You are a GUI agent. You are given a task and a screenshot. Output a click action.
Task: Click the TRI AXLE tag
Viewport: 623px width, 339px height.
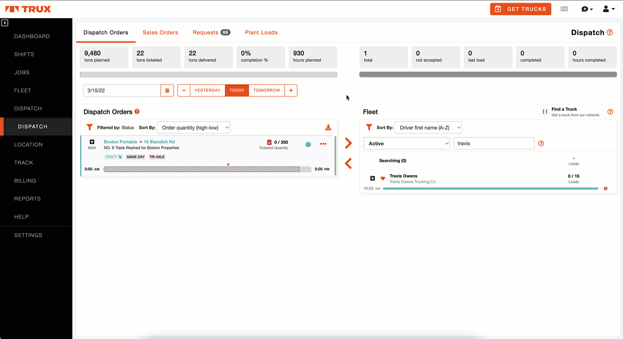[x=157, y=157]
